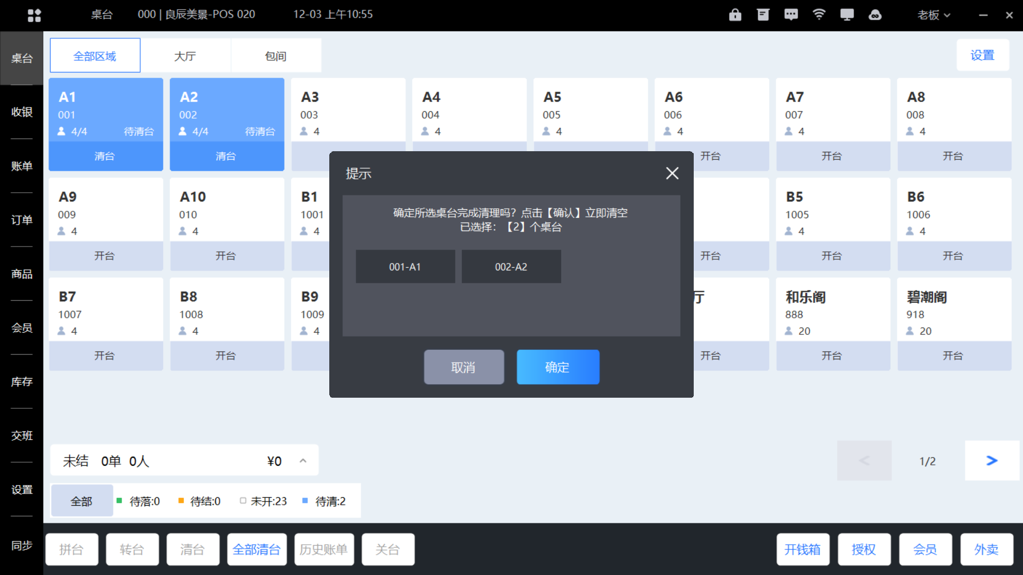Viewport: 1023px width, 575px height.
Task: Go to next page of tables
Action: coord(992,461)
